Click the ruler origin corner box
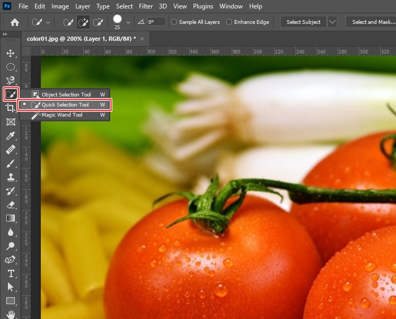The height and width of the screenshot is (319, 396). point(26,51)
